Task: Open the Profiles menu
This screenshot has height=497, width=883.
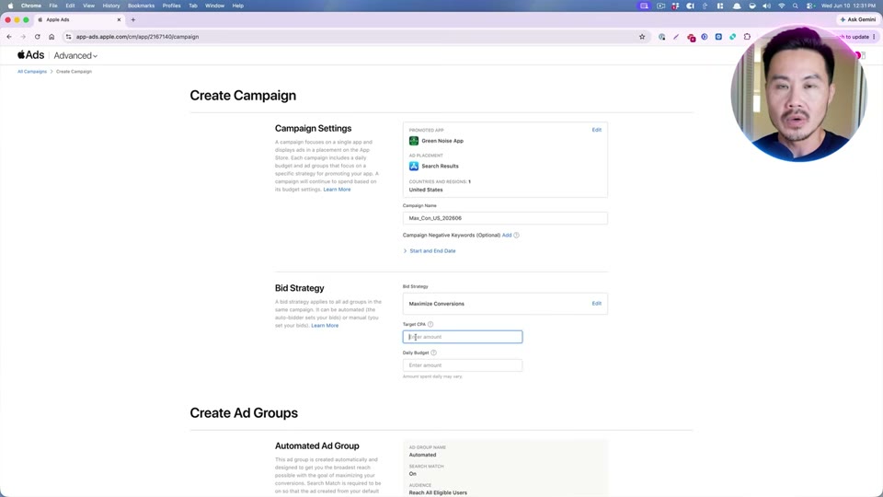Action: (171, 6)
